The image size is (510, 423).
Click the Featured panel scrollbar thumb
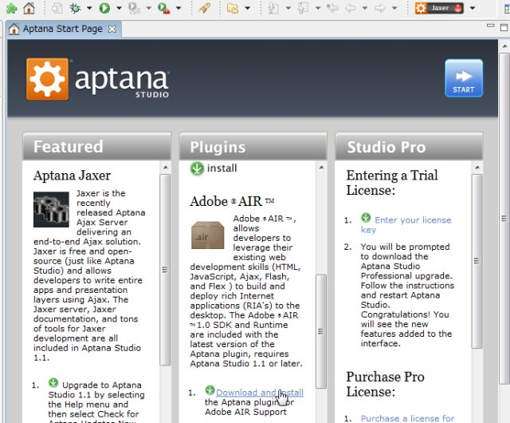click(x=165, y=270)
